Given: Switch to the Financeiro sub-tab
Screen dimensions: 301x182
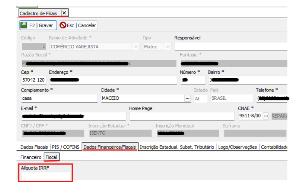Looking at the screenshot, I should click(x=31, y=157).
